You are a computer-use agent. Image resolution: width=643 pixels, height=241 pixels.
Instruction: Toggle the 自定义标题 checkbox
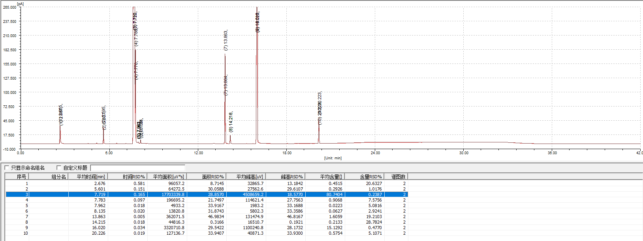pos(59,168)
